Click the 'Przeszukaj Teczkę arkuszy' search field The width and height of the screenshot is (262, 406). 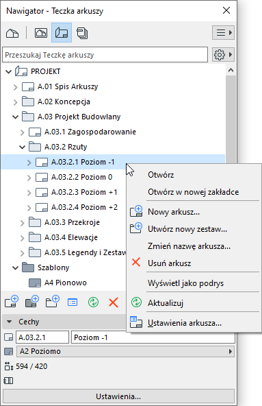click(105, 55)
